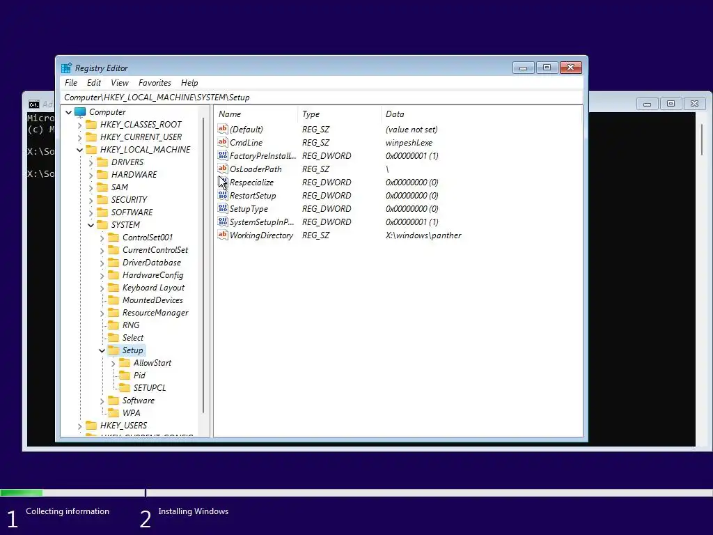Open the File menu

(x=71, y=83)
